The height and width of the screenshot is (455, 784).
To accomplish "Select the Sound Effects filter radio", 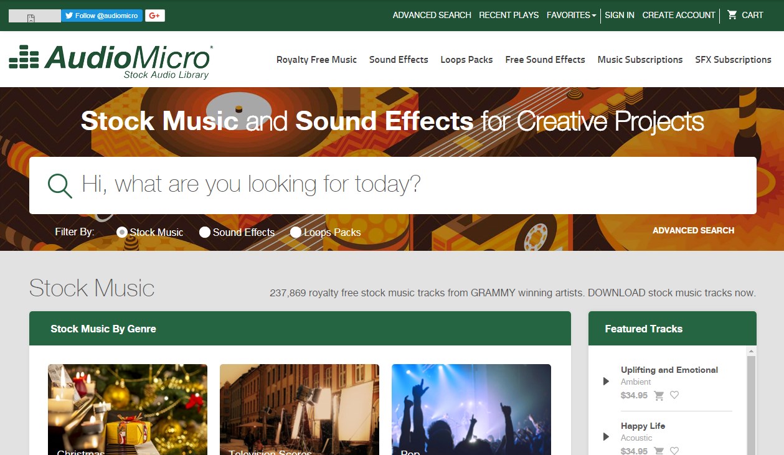I will [205, 232].
